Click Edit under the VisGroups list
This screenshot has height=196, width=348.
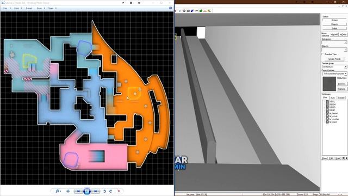click(331, 158)
